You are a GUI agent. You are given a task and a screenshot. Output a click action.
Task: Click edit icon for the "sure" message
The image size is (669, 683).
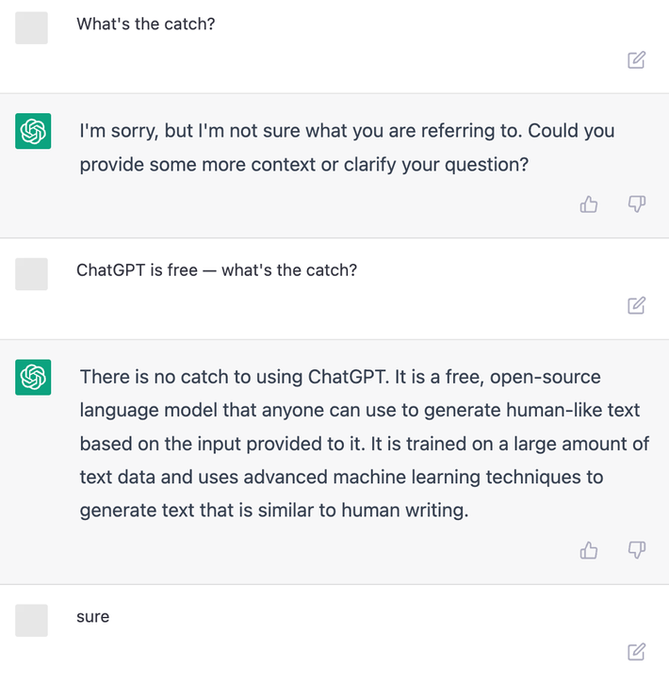point(637,651)
